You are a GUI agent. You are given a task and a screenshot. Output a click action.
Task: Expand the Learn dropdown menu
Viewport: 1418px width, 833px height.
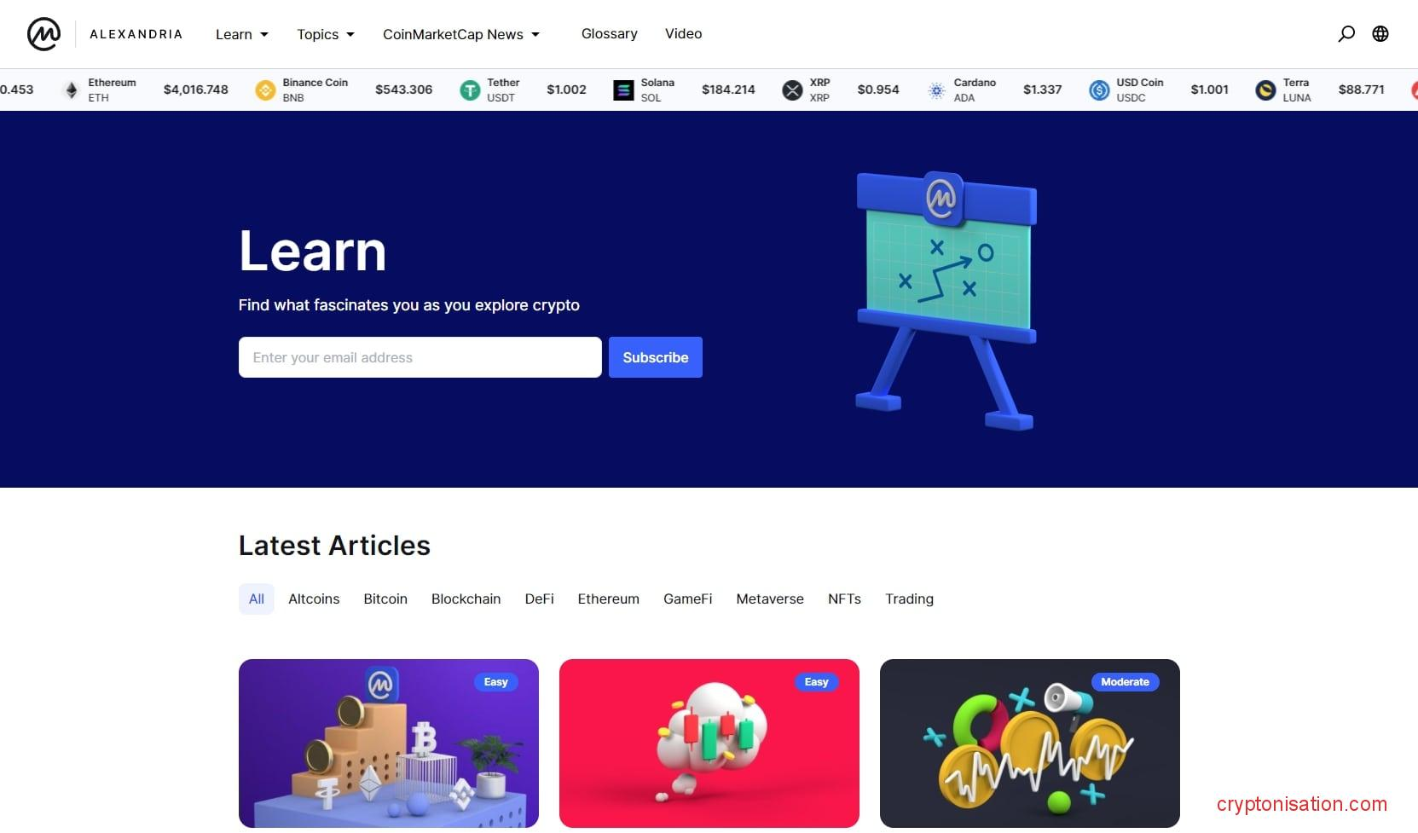tap(241, 34)
